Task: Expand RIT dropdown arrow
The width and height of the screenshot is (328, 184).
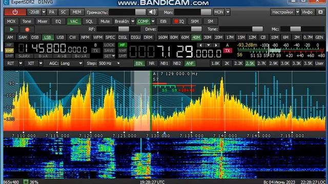Action: (x=20, y=63)
